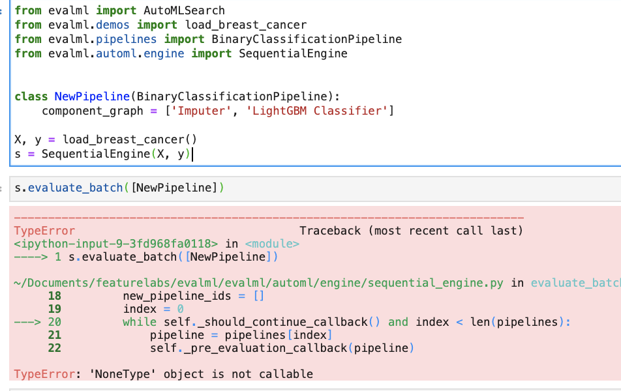Click 'TypeError' heading at top of traceback
Viewport: 621px width, 391px height.
tap(44, 231)
